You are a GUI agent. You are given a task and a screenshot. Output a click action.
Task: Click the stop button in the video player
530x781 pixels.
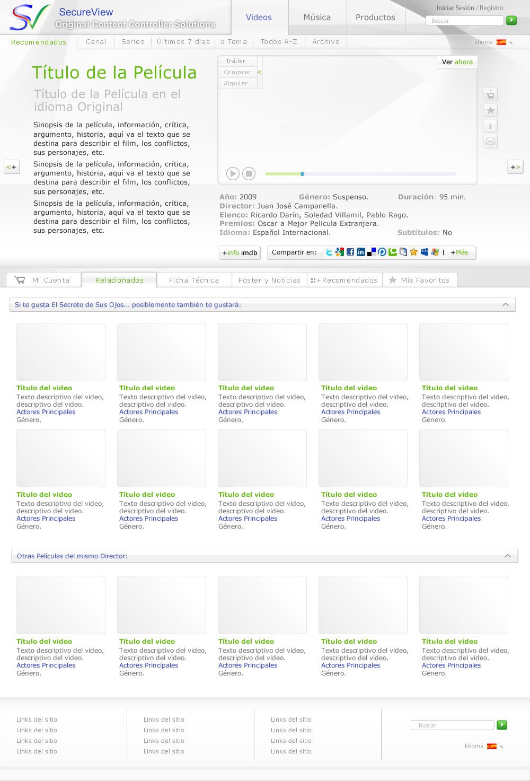coord(249,173)
